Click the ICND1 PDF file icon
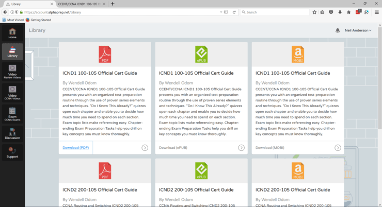The height and width of the screenshot is (207, 382). click(x=105, y=54)
